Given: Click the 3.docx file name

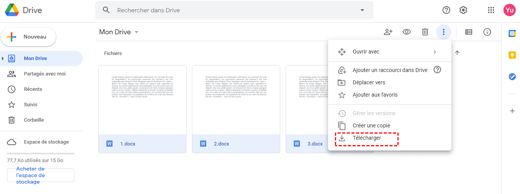Looking at the screenshot, I should pyautogui.click(x=315, y=144).
